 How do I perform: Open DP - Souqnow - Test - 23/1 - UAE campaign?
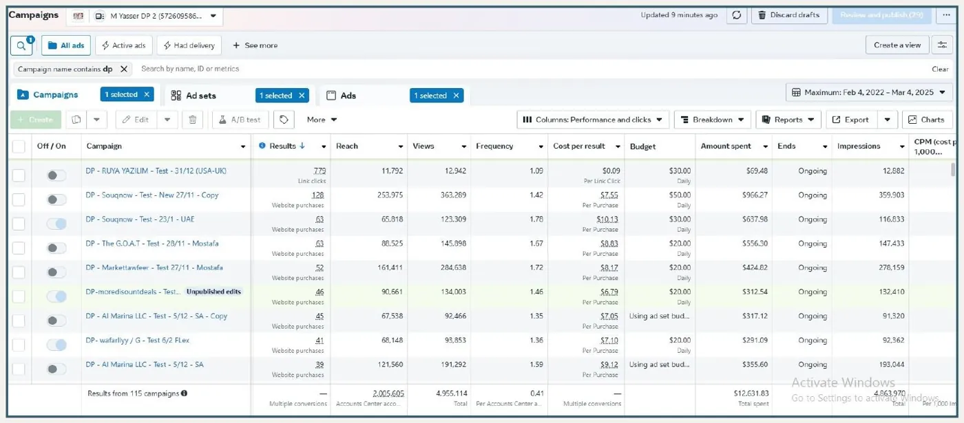click(140, 219)
